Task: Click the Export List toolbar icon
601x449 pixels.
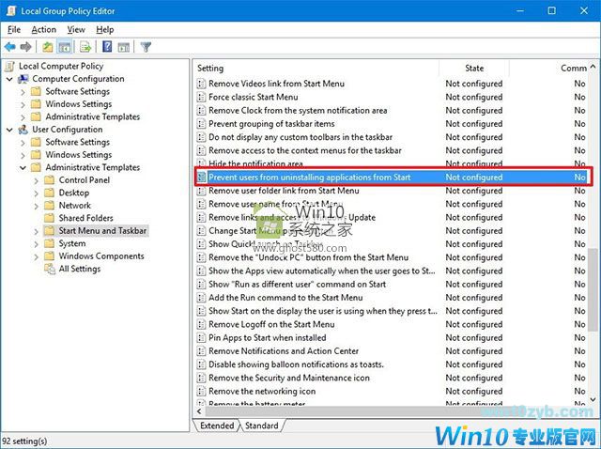Action: [x=85, y=47]
